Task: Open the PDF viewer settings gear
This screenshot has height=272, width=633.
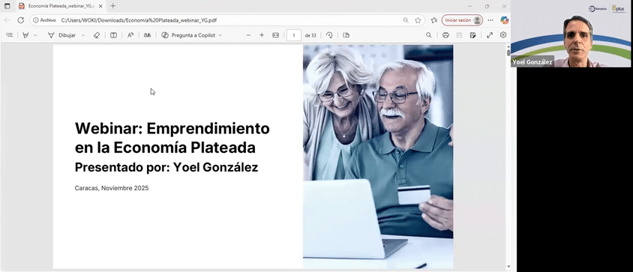Action: [503, 35]
